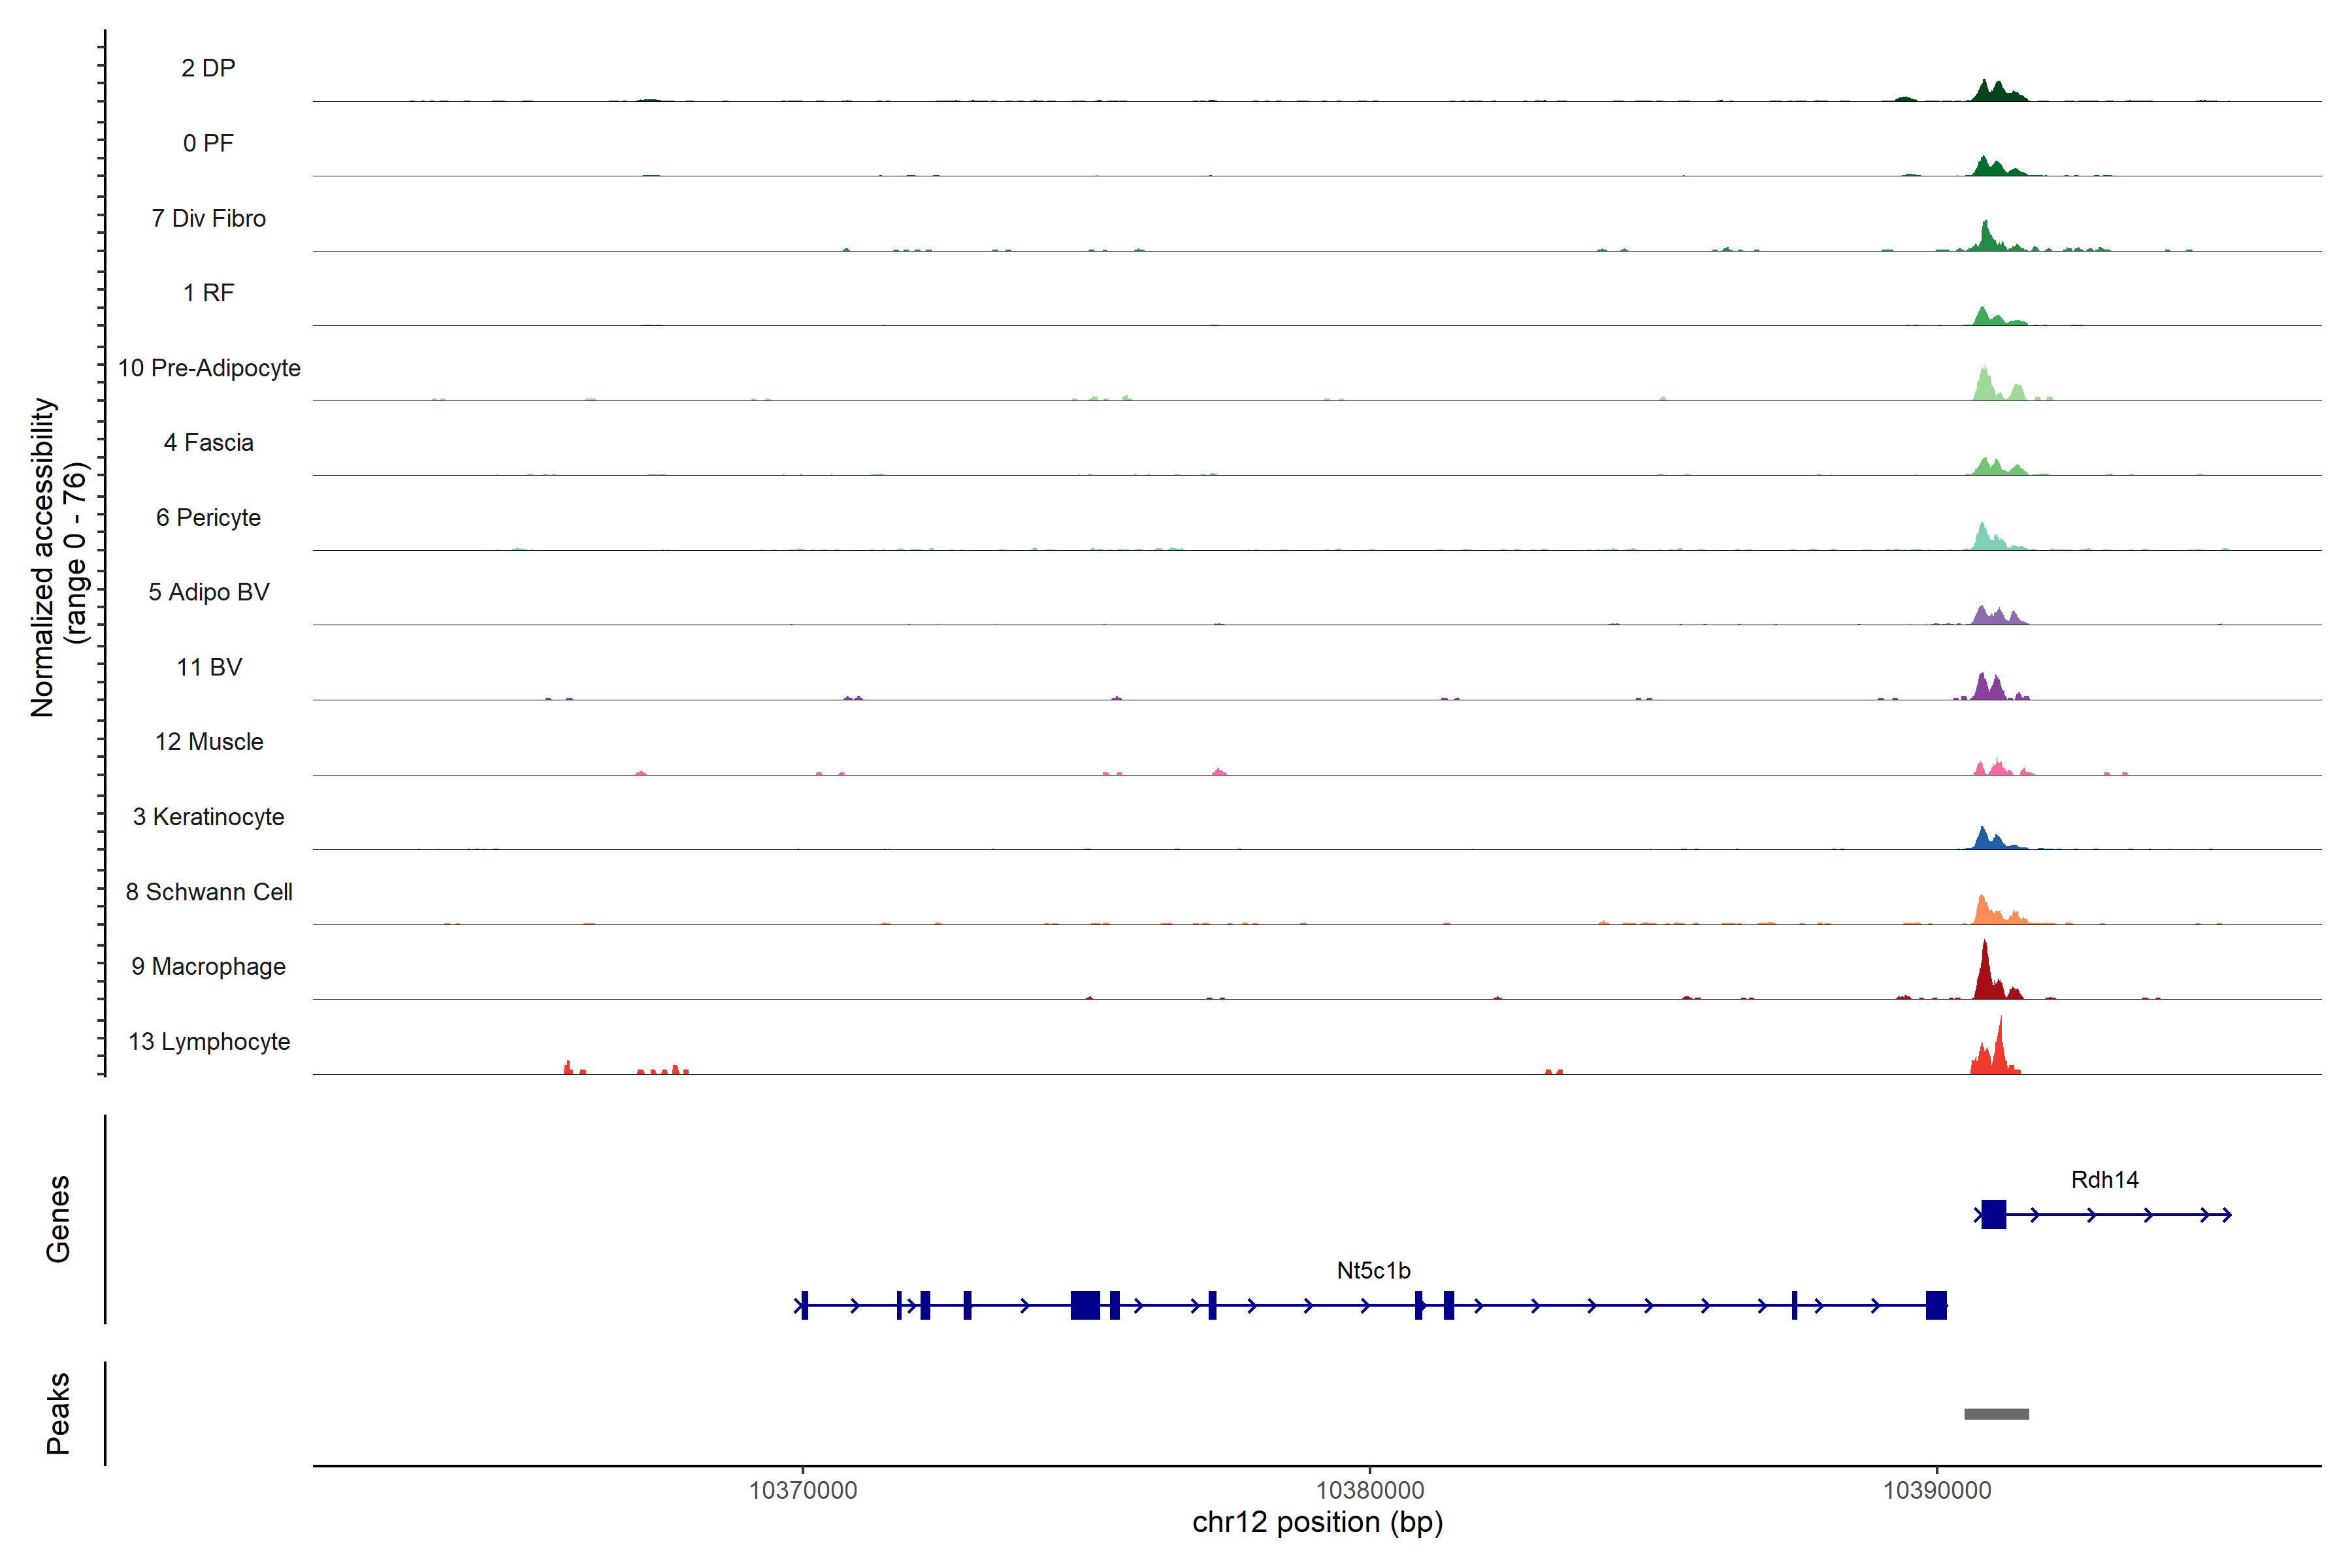The width and height of the screenshot is (2352, 1568).
Task: Click the 10390000 axis tick label
Action: click(1937, 1490)
